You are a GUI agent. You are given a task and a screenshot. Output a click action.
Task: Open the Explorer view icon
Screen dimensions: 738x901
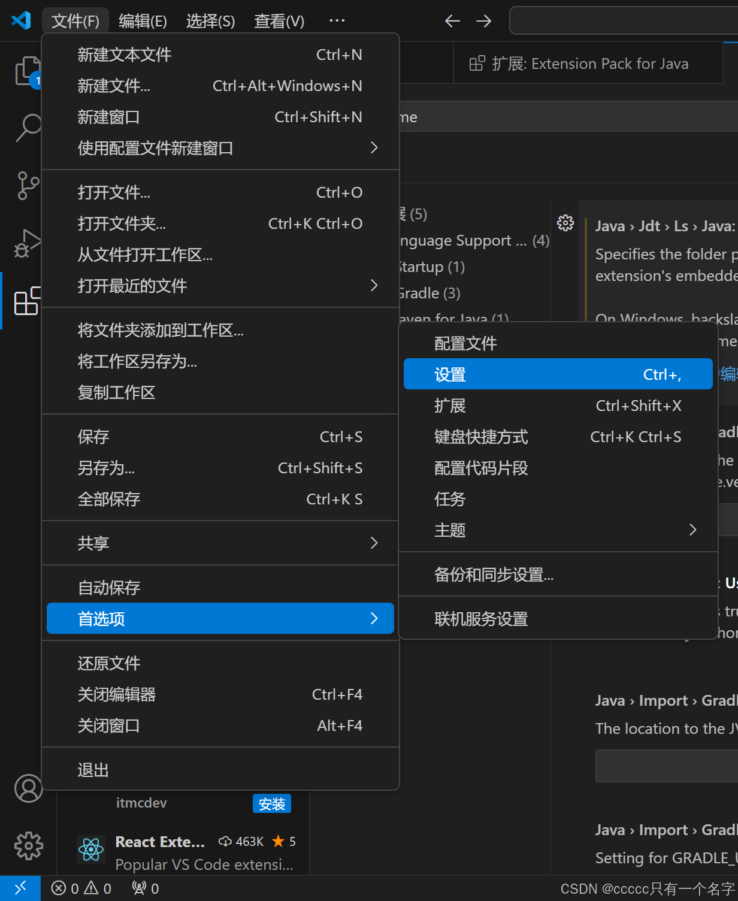(28, 72)
